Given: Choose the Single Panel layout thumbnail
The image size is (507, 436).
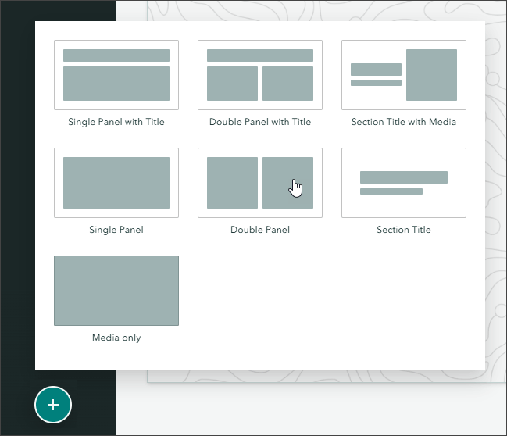Looking at the screenshot, I should (116, 183).
